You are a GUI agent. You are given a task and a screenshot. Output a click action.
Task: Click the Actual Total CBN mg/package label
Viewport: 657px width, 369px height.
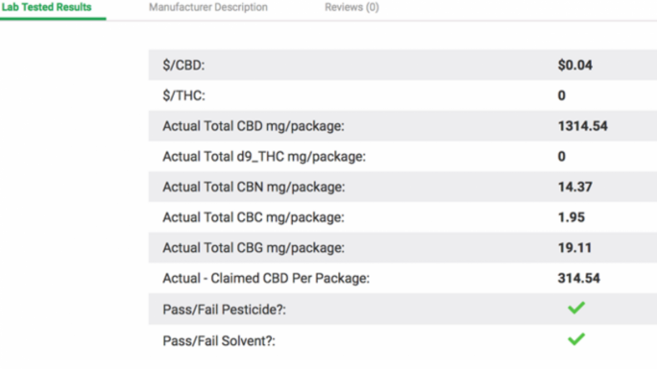254,187
